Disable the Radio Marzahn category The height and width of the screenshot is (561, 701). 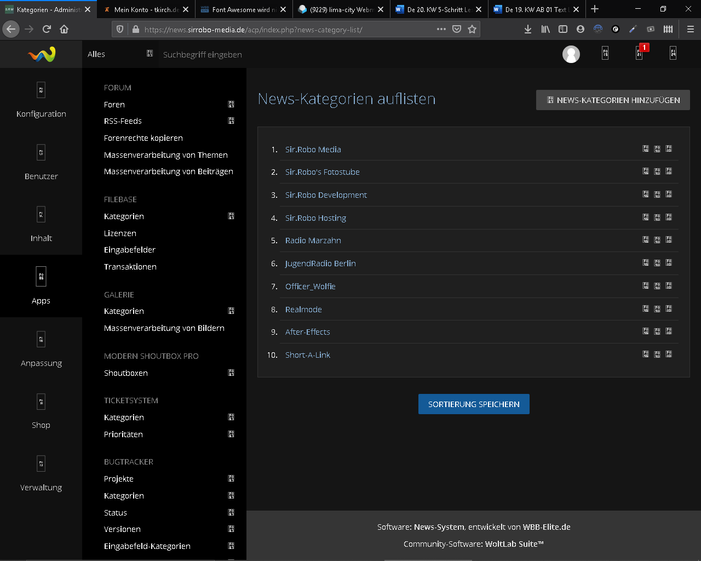tap(646, 240)
